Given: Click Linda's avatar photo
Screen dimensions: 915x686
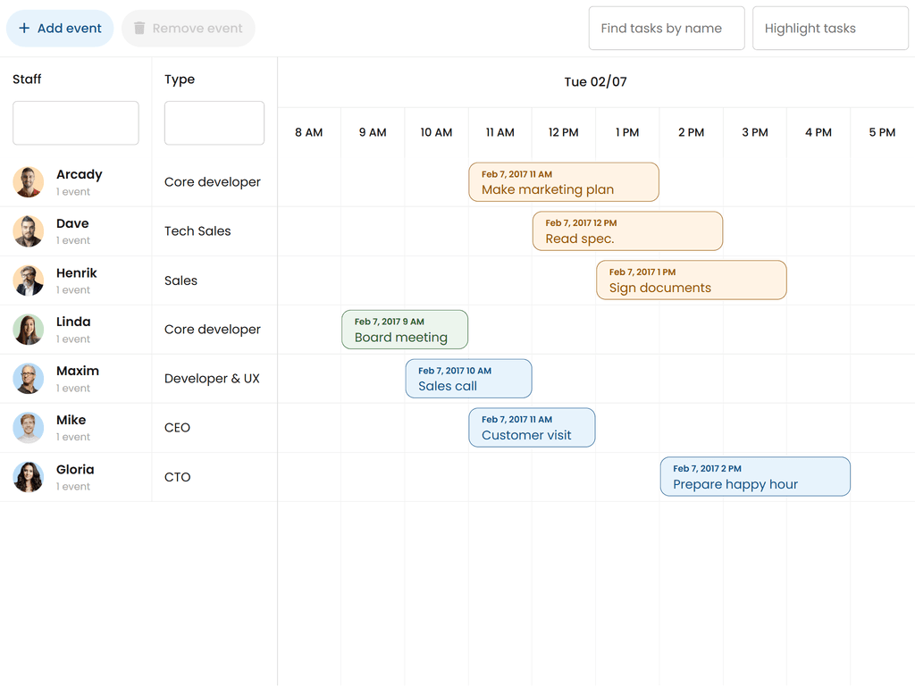Looking at the screenshot, I should tap(29, 330).
